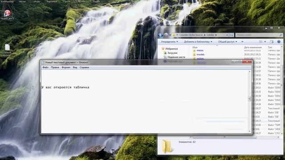Click the Компьютер desktop label
This screenshot has height=160, width=285.
(7, 1)
